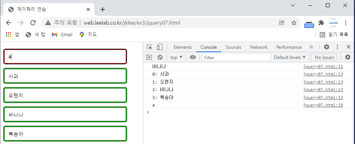Open source link for 0: 사과 row
Image resolution: width=355 pixels, height=144 pixels.
[x=323, y=74]
